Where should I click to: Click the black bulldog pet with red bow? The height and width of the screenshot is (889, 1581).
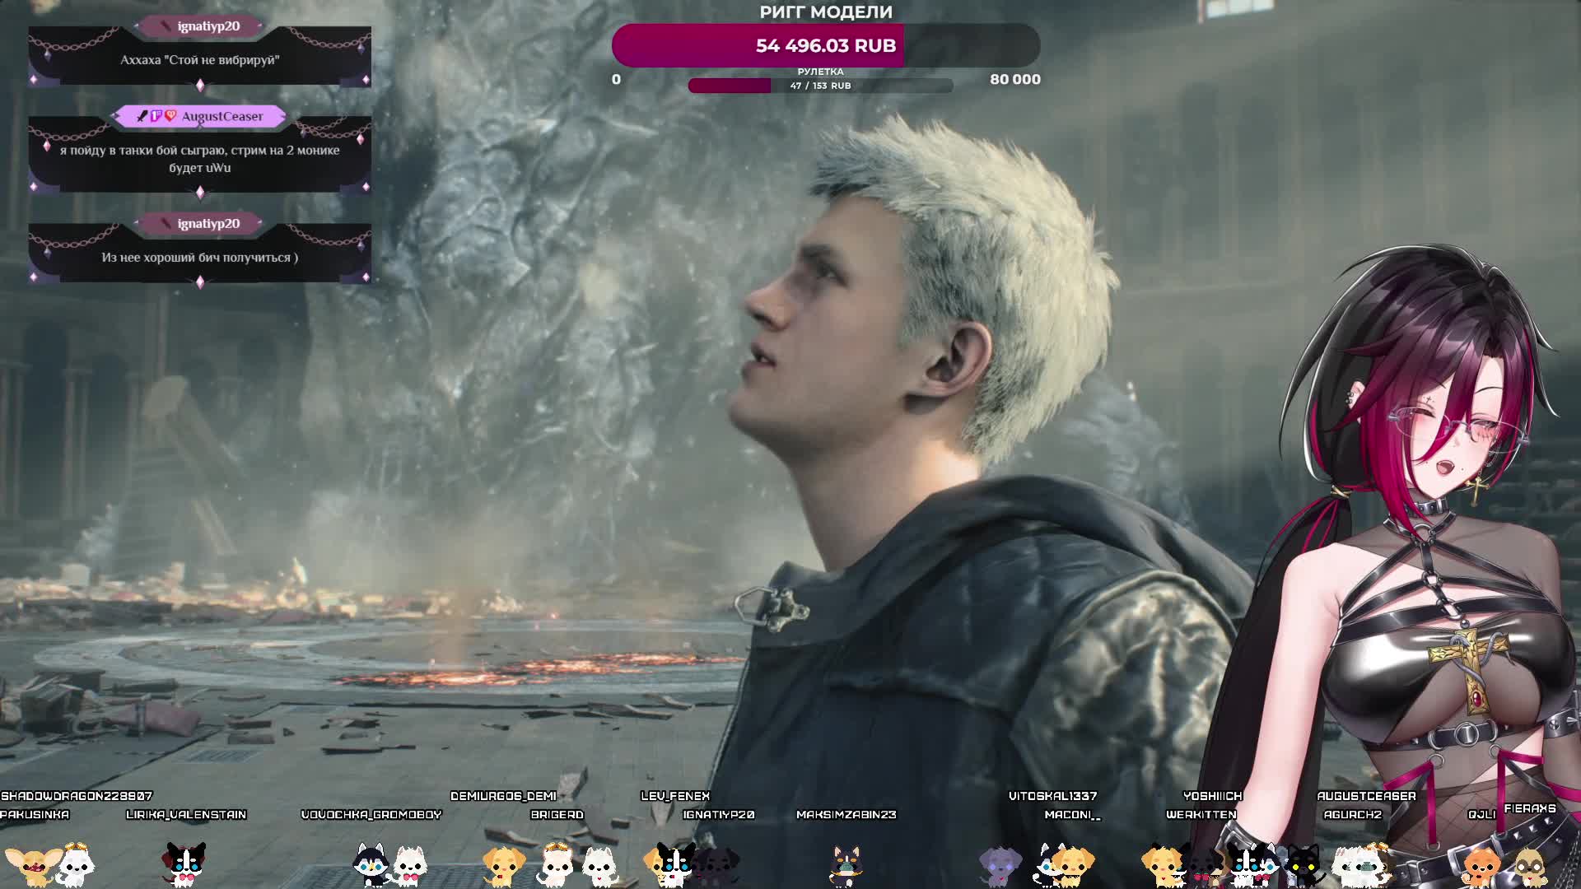coord(184,864)
